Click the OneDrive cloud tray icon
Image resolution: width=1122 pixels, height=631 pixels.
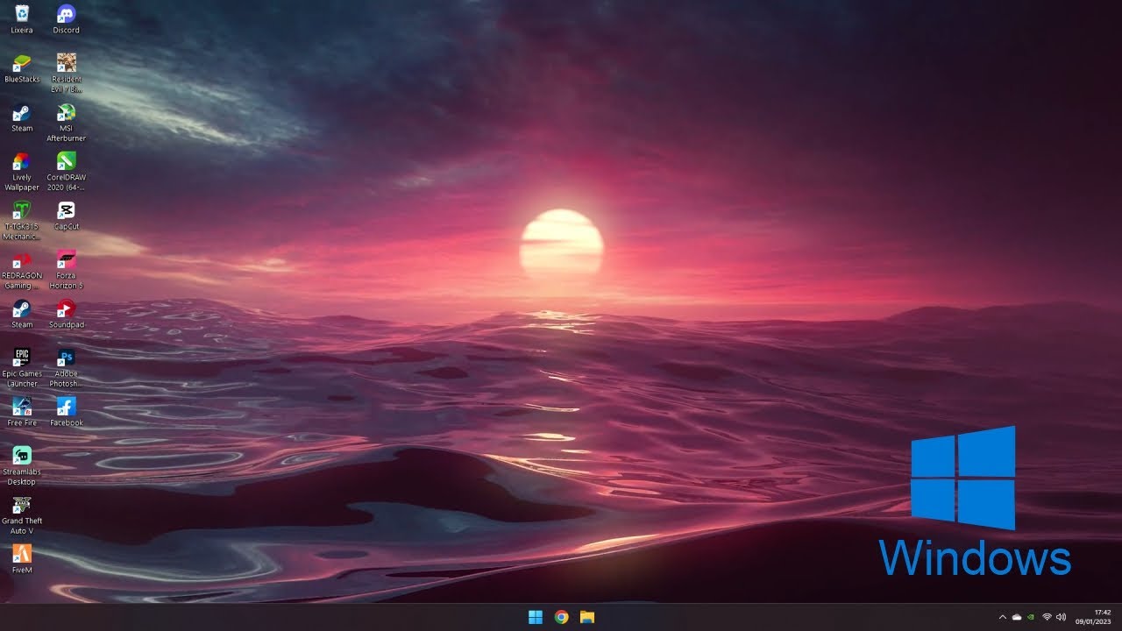1017,617
